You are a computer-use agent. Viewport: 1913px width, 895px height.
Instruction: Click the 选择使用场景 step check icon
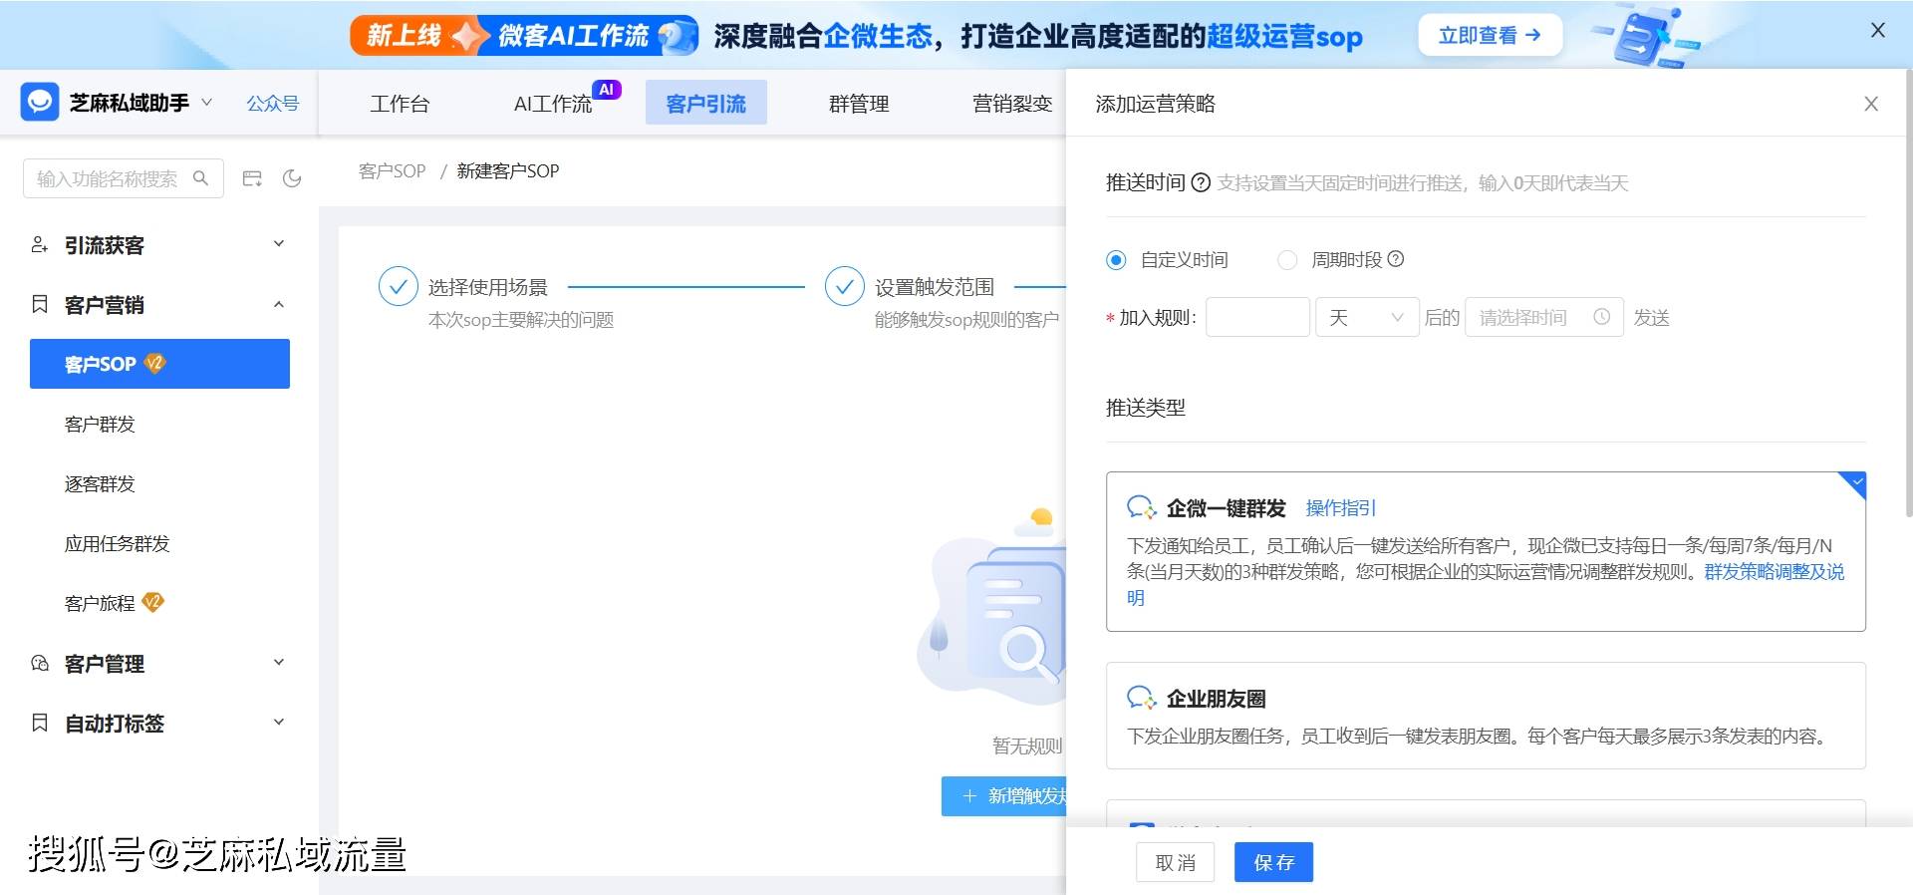(398, 286)
